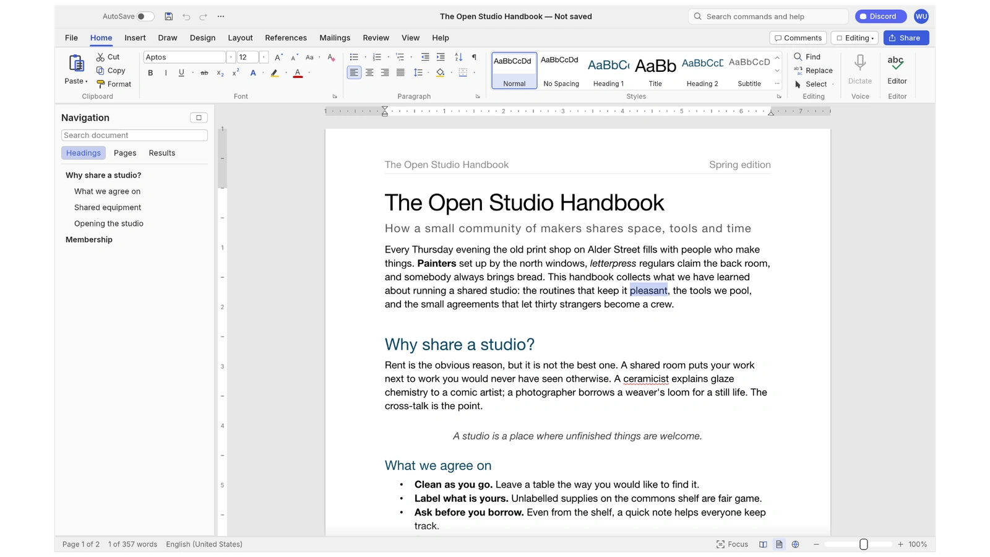Apply the Heading 1 style
This screenshot has width=990, height=557.
(x=609, y=71)
